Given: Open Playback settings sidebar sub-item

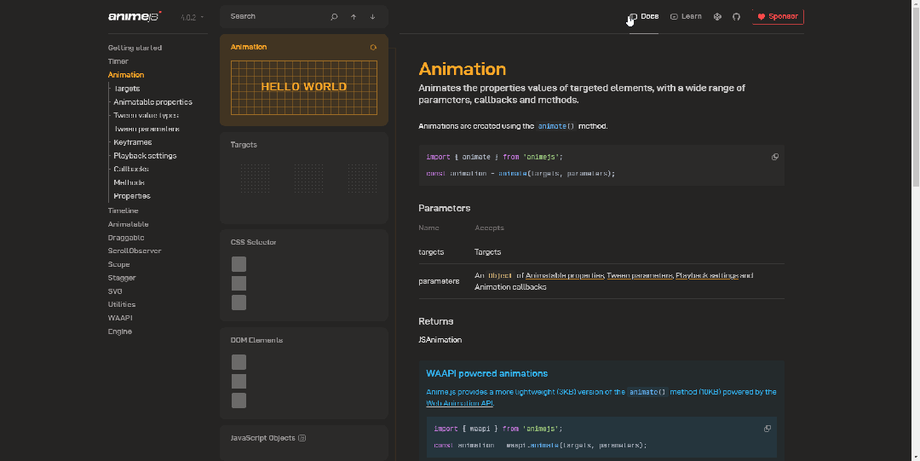Looking at the screenshot, I should point(145,156).
